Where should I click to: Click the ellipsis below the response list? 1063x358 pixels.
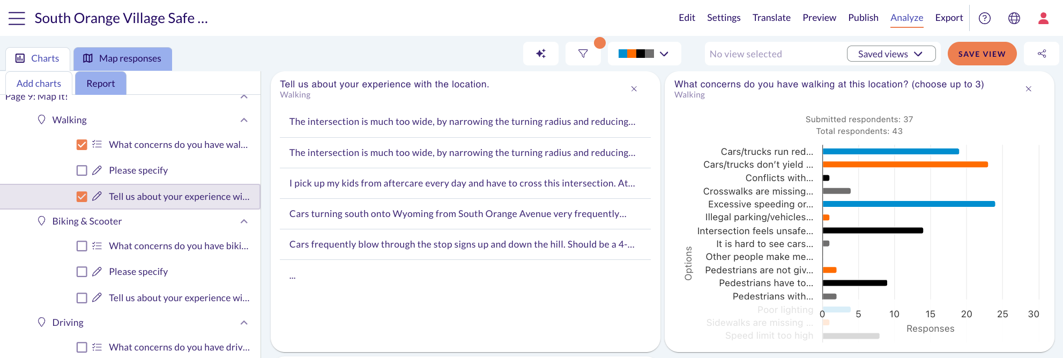point(293,277)
